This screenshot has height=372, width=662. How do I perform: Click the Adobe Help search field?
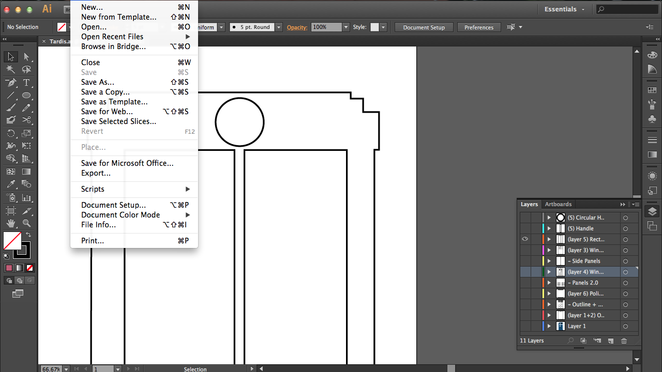coord(627,9)
